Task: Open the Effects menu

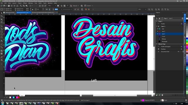Action: click(x=25, y=3)
